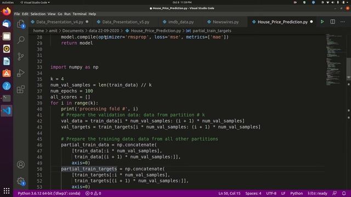351x197 pixels.
Task: Show Applications grid in the dock
Action: [x=7, y=191]
